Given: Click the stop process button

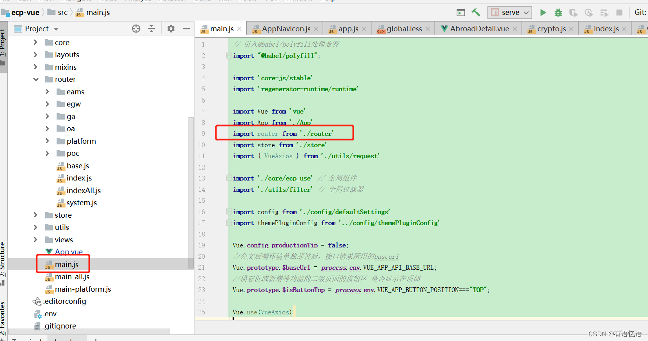Looking at the screenshot, I should click(619, 13).
